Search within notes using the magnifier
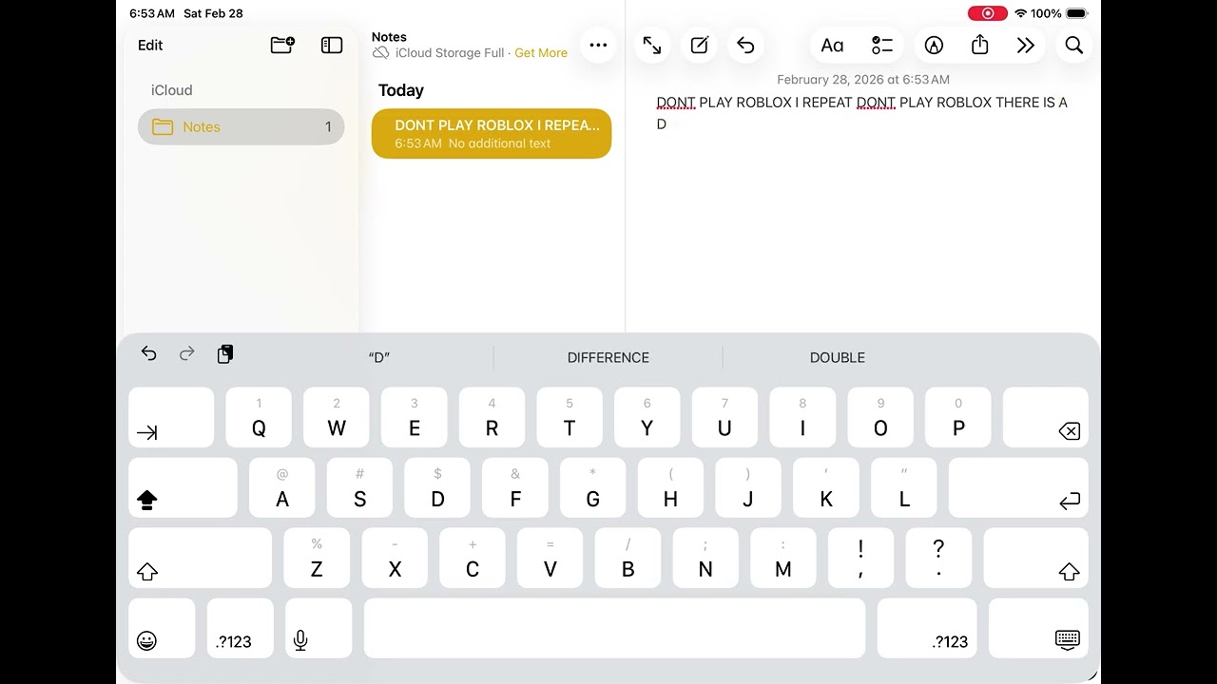Screen dimensions: 1217x684 (1074, 45)
